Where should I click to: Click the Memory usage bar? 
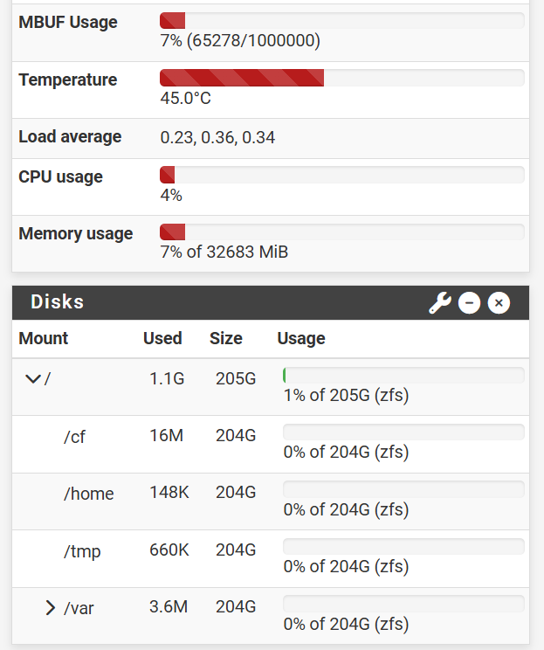point(341,232)
